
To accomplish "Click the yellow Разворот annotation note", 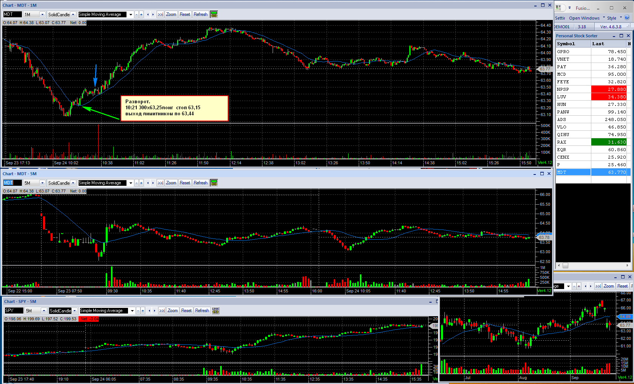I will (x=174, y=108).
